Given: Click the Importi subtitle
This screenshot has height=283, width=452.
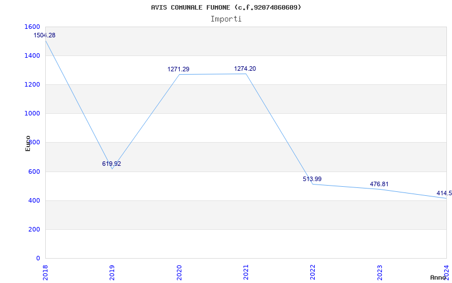Looking at the screenshot, I should 226,19.
